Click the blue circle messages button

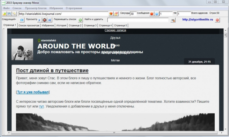click(157, 14)
